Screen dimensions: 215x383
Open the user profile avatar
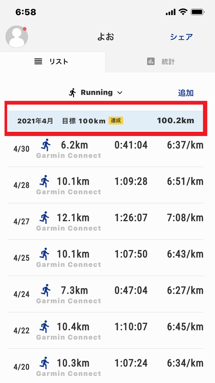point(17,37)
